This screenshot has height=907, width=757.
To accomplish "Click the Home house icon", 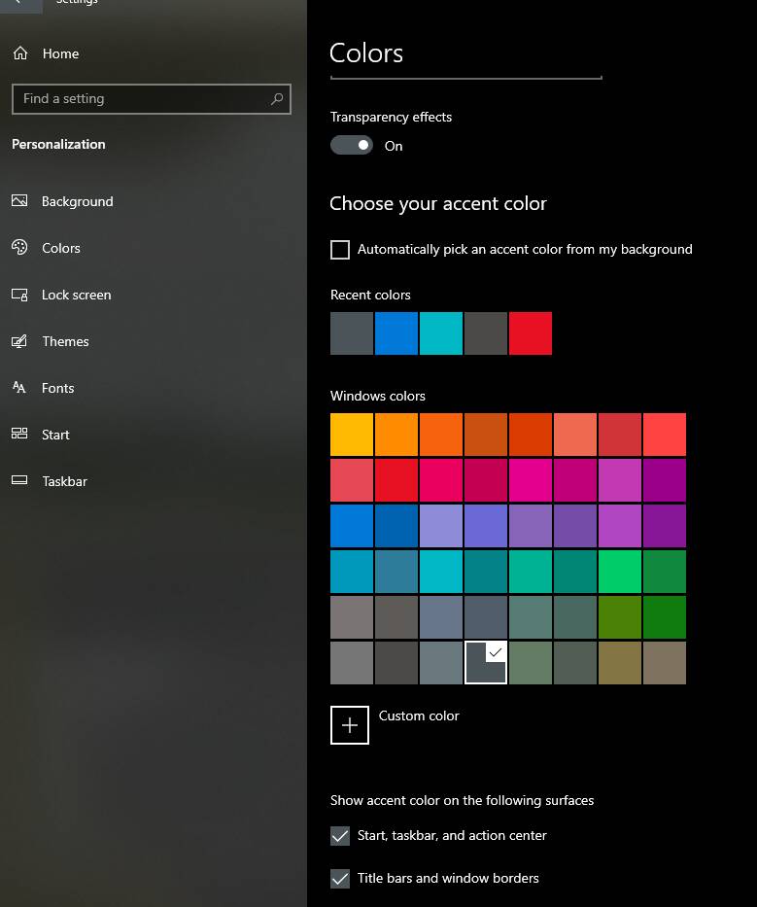I will 20,53.
